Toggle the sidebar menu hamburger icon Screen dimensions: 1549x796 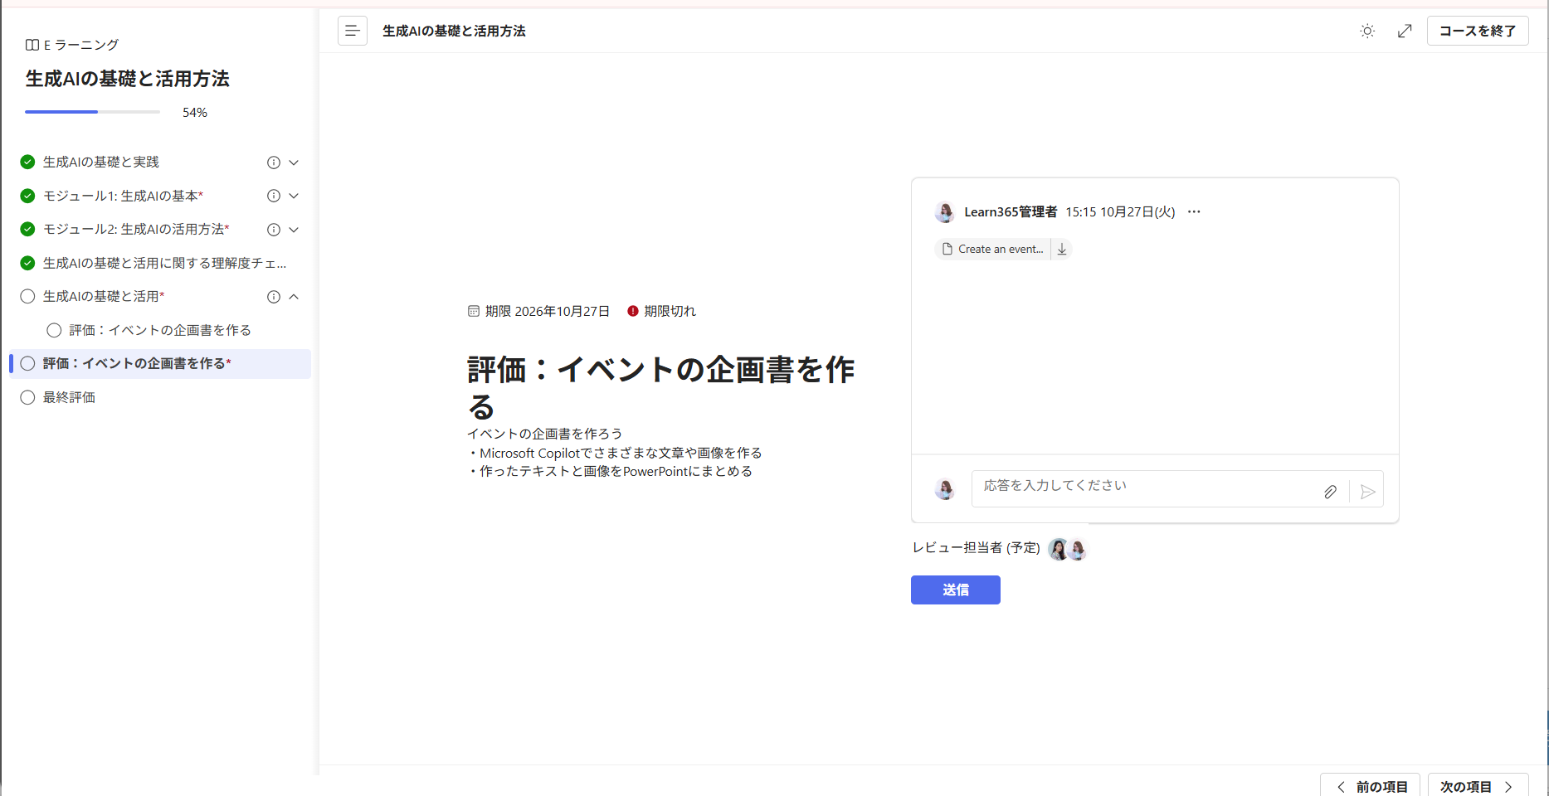point(352,31)
